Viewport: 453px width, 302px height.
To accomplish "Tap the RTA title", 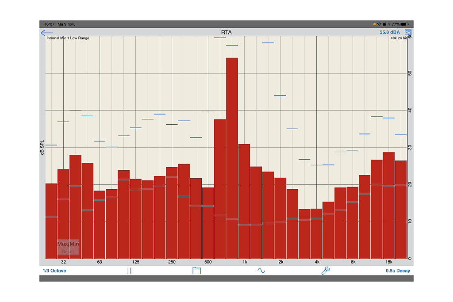I will (226, 32).
